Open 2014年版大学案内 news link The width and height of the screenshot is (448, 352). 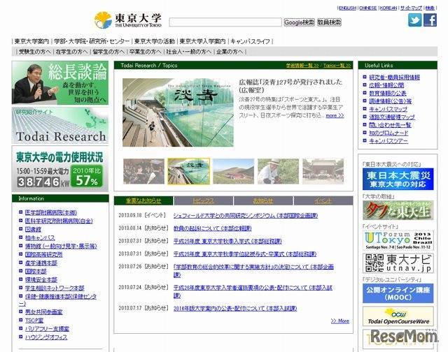click(x=235, y=309)
